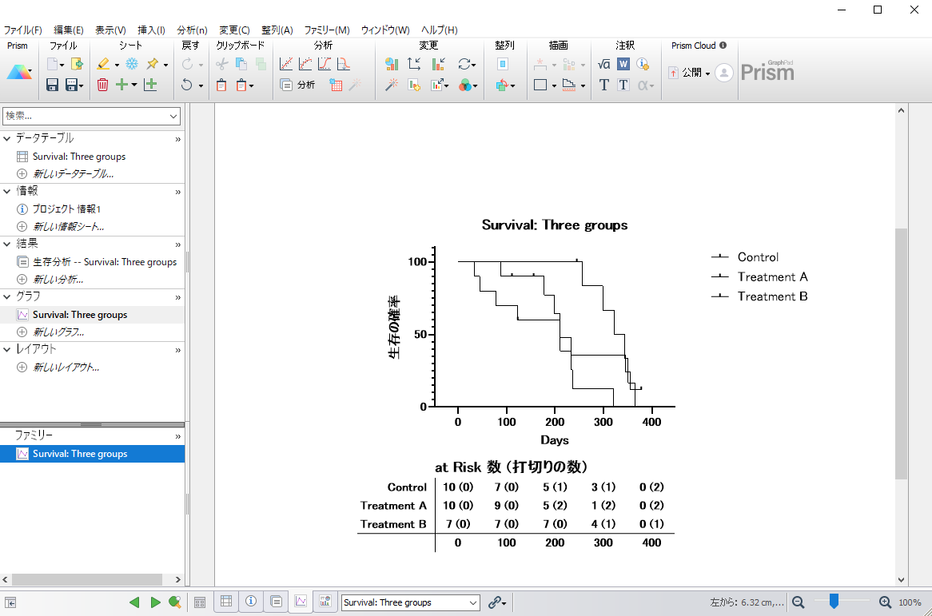Click the red delete sheet trash icon

click(102, 85)
